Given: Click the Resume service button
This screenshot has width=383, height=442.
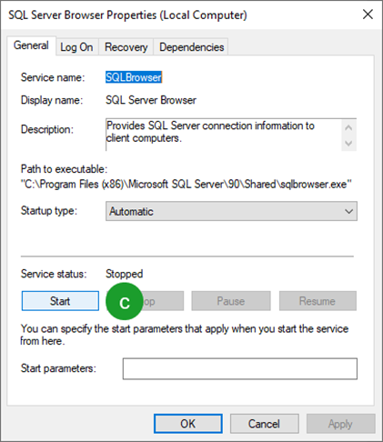Looking at the screenshot, I should click(x=317, y=301).
